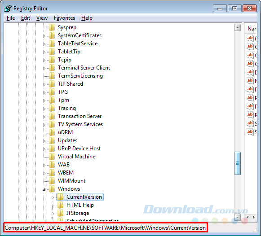The image size is (261, 236).
Task: Click the TermServLicensing folder icon
Action: pos(52,76)
